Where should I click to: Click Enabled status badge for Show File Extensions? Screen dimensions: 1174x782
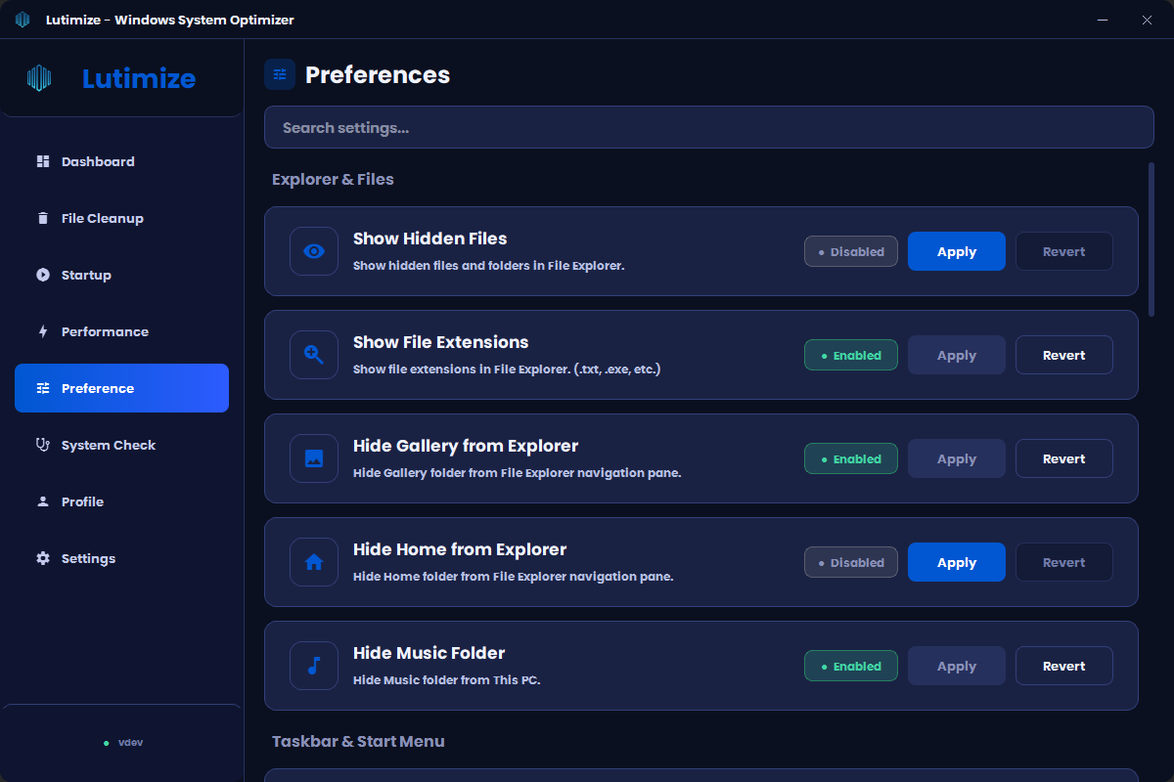coord(851,355)
